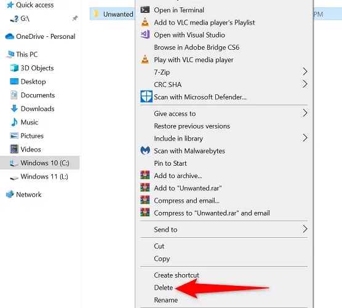Open the Send to submenu arrow
The width and height of the screenshot is (342, 308).
305,229
